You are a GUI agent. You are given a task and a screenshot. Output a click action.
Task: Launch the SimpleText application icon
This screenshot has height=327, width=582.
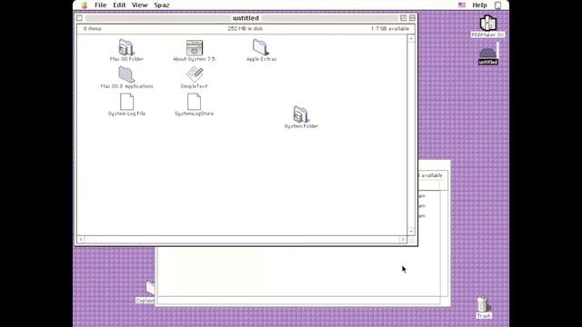coord(195,74)
